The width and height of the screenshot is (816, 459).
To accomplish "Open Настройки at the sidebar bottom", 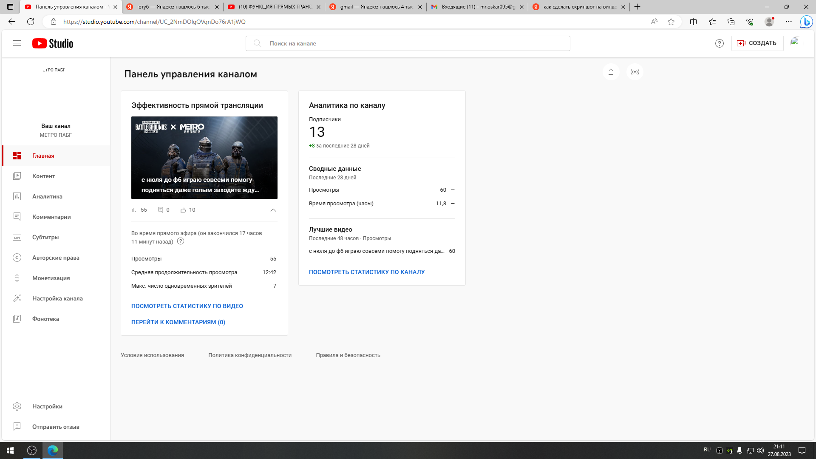I will 56,406.
